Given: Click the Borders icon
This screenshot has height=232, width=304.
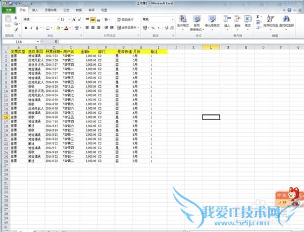Looking at the screenshot, I should [x=47, y=28].
